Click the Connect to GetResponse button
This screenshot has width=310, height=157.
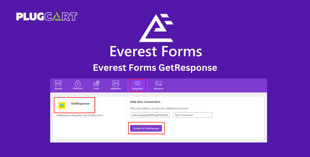pos(146,129)
